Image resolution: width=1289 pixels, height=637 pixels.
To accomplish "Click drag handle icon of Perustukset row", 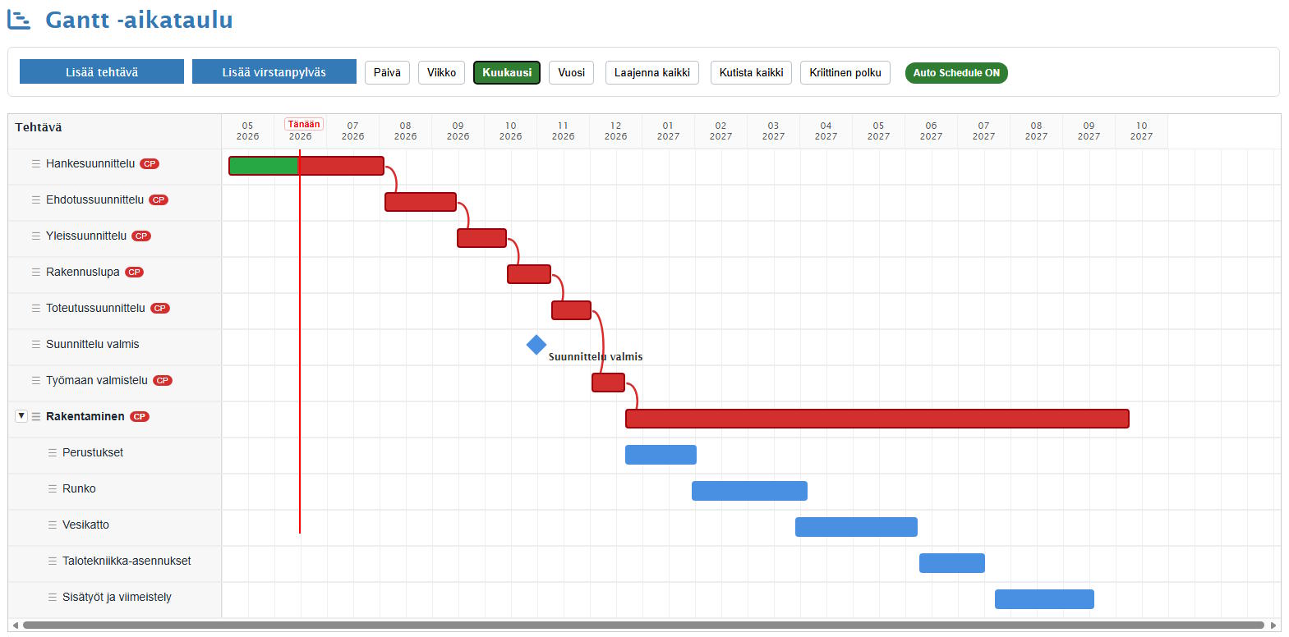I will pyautogui.click(x=53, y=452).
